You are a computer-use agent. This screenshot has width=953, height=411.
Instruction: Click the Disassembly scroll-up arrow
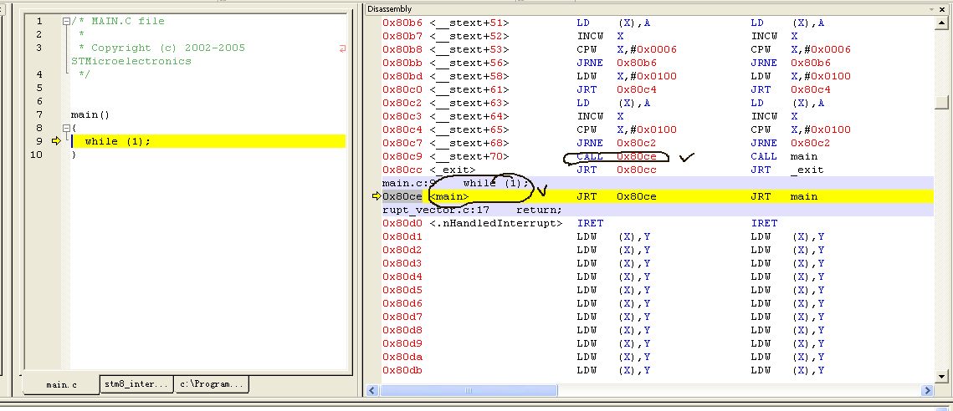click(941, 23)
